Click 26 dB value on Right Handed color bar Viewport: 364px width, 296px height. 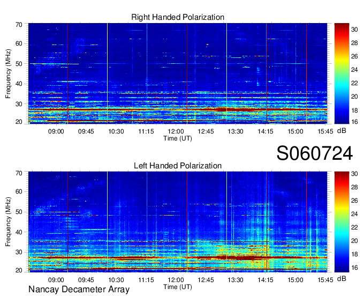tap(354, 56)
